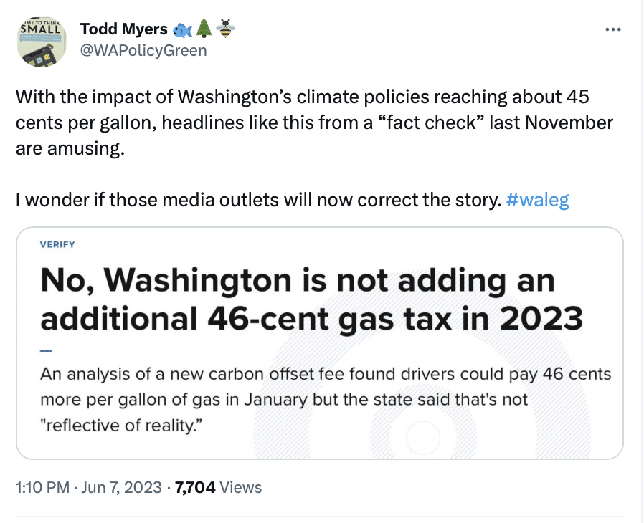Click the tweet text about climate policies
This screenshot has height=523, width=644.
pos(315,123)
